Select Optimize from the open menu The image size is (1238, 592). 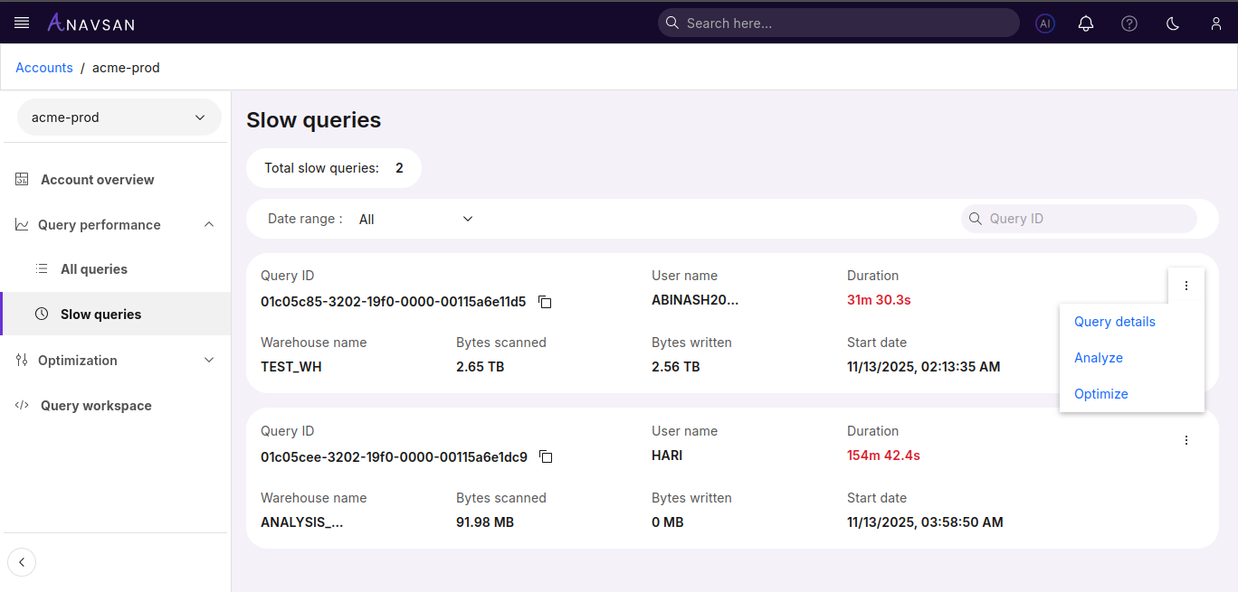pos(1100,394)
